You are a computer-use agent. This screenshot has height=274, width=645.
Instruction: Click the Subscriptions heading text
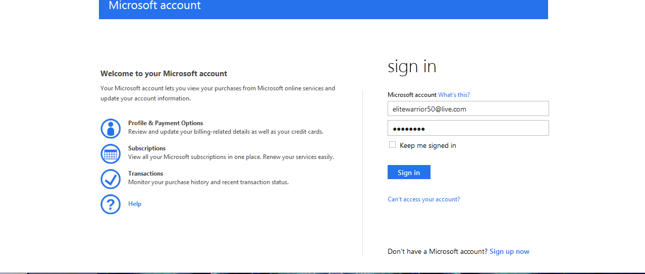click(147, 148)
